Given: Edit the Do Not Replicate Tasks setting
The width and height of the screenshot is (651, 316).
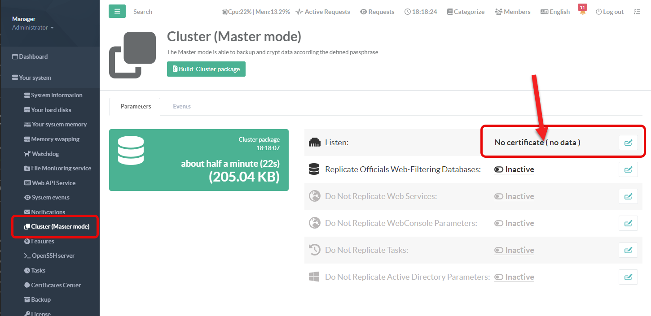Looking at the screenshot, I should point(628,250).
